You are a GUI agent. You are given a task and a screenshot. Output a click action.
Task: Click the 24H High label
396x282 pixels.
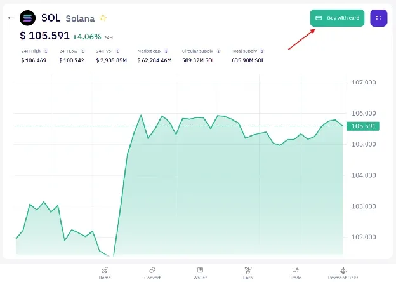[31, 51]
